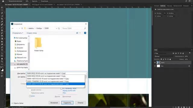The image size is (193, 108).
Task: Click the file name input field
Action: click(55, 73)
